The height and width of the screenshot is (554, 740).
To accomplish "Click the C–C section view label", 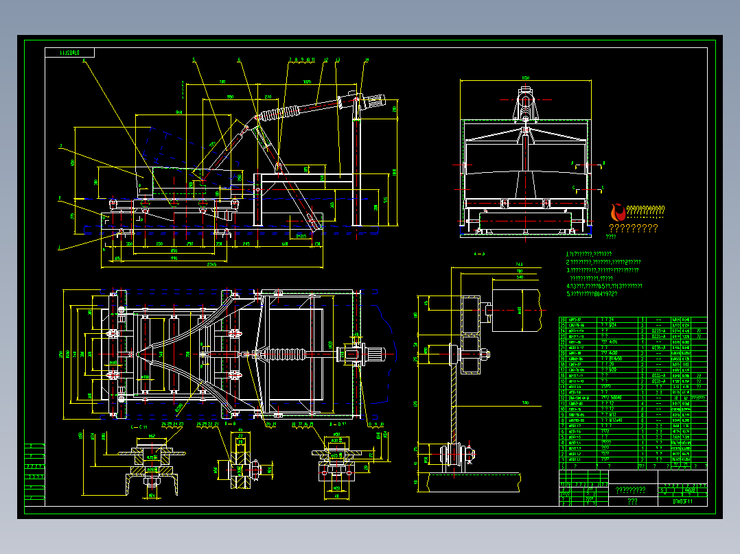I will pyautogui.click(x=138, y=426).
